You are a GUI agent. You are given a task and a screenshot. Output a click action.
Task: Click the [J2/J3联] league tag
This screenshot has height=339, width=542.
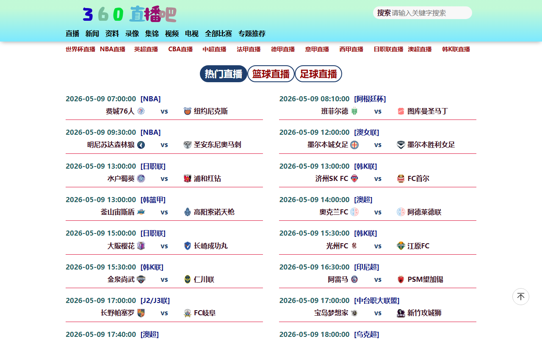coord(155,300)
